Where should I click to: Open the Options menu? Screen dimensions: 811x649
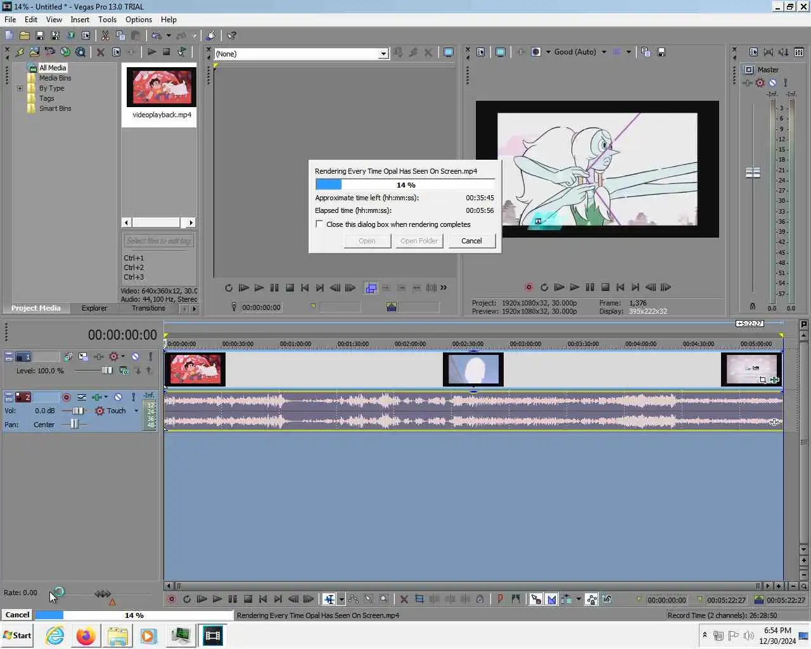click(x=138, y=20)
